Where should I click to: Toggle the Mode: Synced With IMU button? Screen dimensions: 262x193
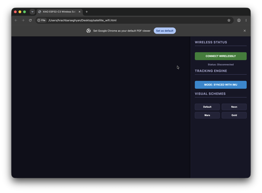point(221,85)
